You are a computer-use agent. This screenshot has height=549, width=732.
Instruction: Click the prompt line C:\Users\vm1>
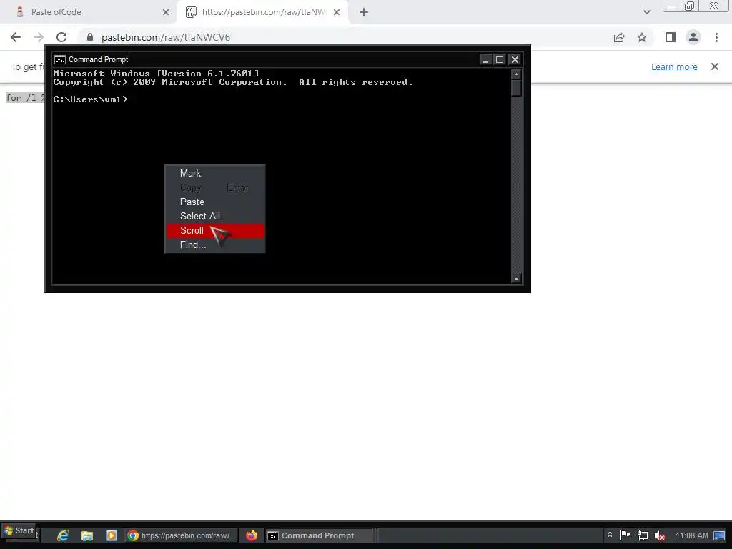pos(90,99)
